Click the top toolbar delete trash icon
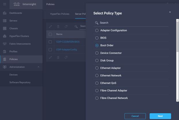This screenshot has width=179, height=120. [x=58, y=27]
